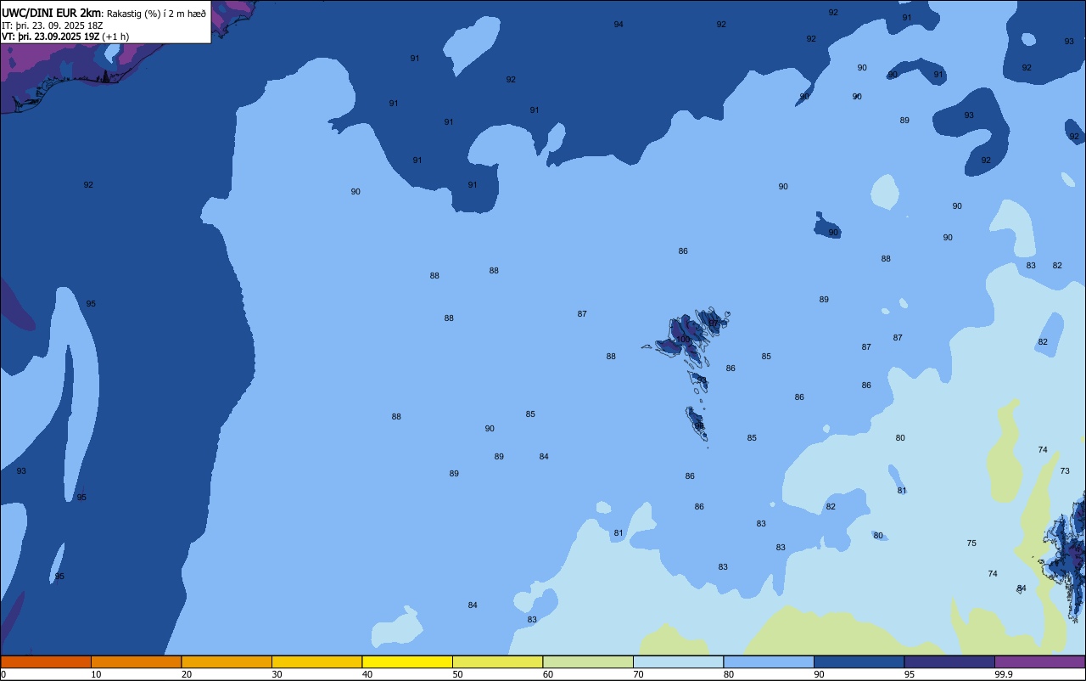Click the legend tick label 30

click(277, 674)
